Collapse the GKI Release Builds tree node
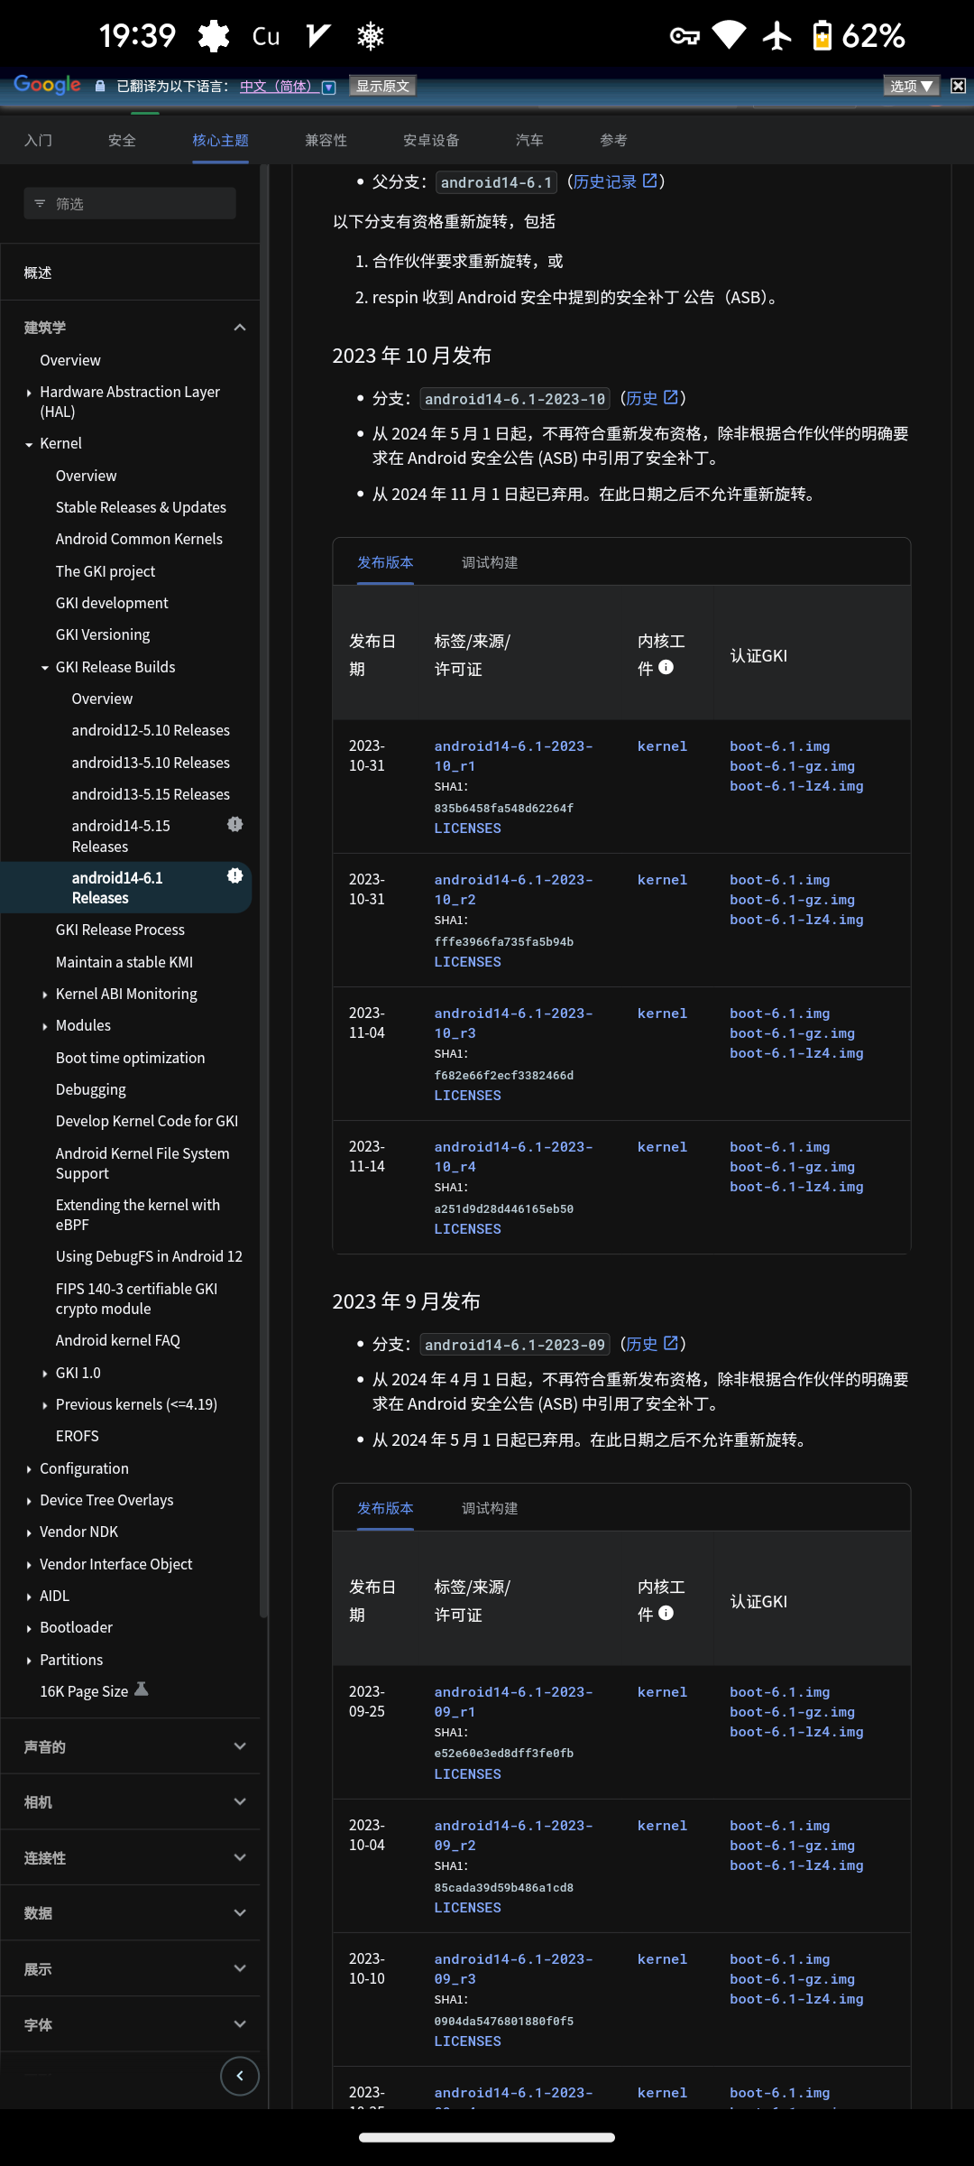The image size is (974, 2166). point(45,668)
